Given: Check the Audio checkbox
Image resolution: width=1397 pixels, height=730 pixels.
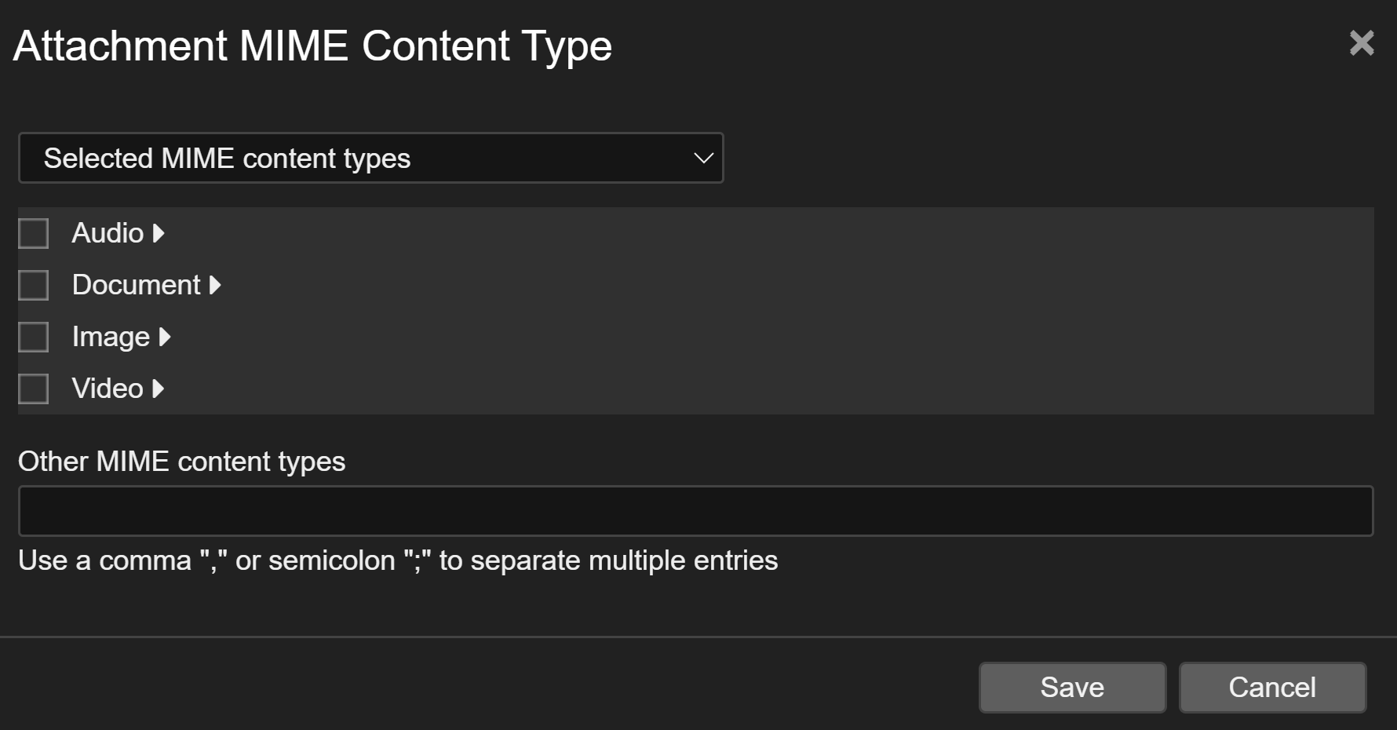Looking at the screenshot, I should pyautogui.click(x=34, y=233).
